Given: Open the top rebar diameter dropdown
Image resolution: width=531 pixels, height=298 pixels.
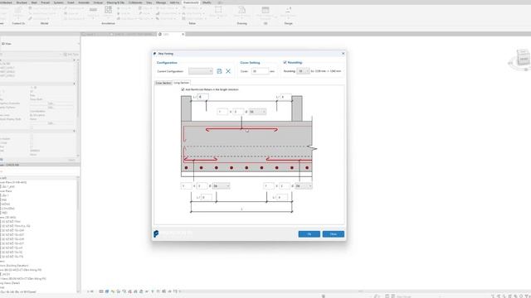Looking at the screenshot, I should [x=257, y=112].
